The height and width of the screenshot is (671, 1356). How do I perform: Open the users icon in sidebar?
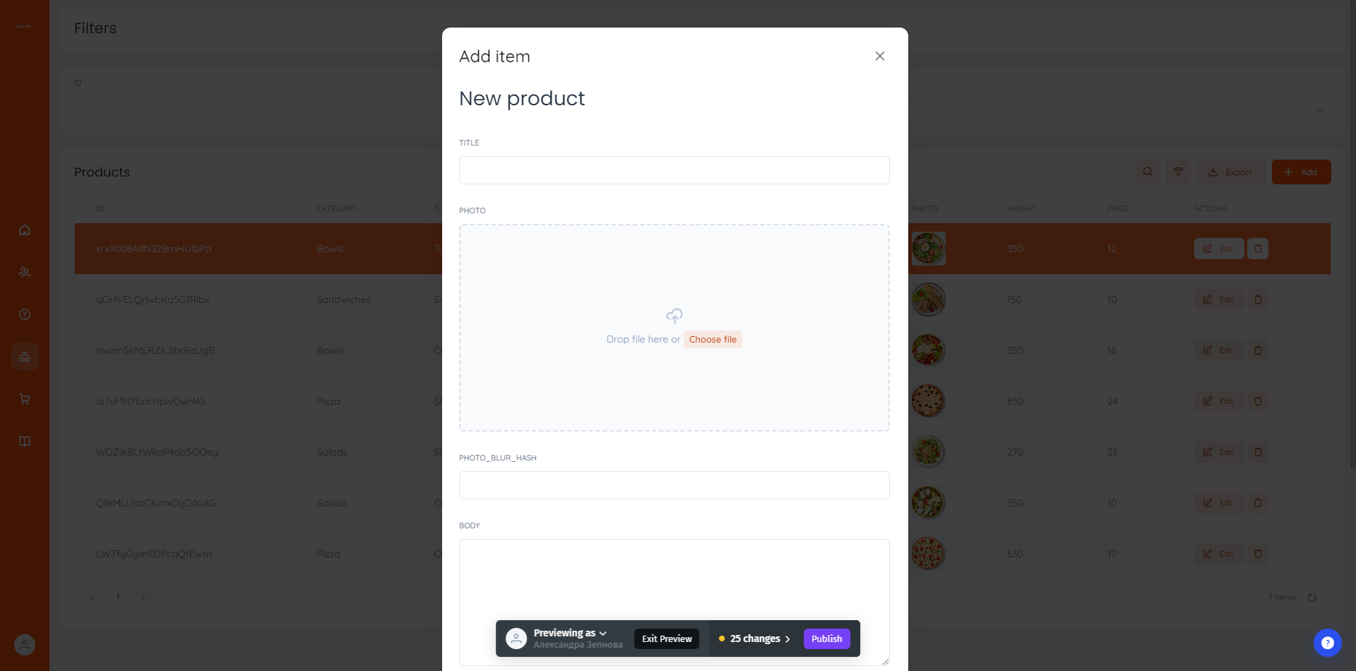[x=25, y=272]
